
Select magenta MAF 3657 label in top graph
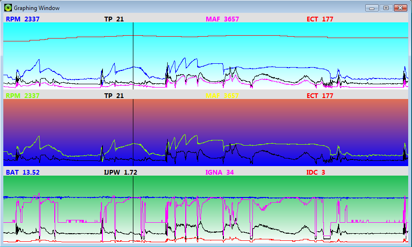point(222,19)
